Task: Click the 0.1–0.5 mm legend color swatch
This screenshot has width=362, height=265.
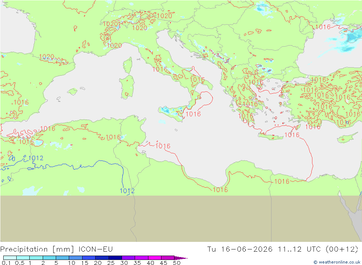Action: 10,258
